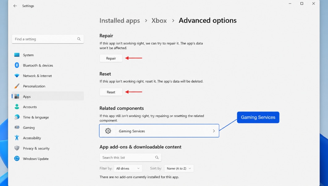The image size is (328, 186).
Task: Maximize the Settings window
Action: point(302,4)
